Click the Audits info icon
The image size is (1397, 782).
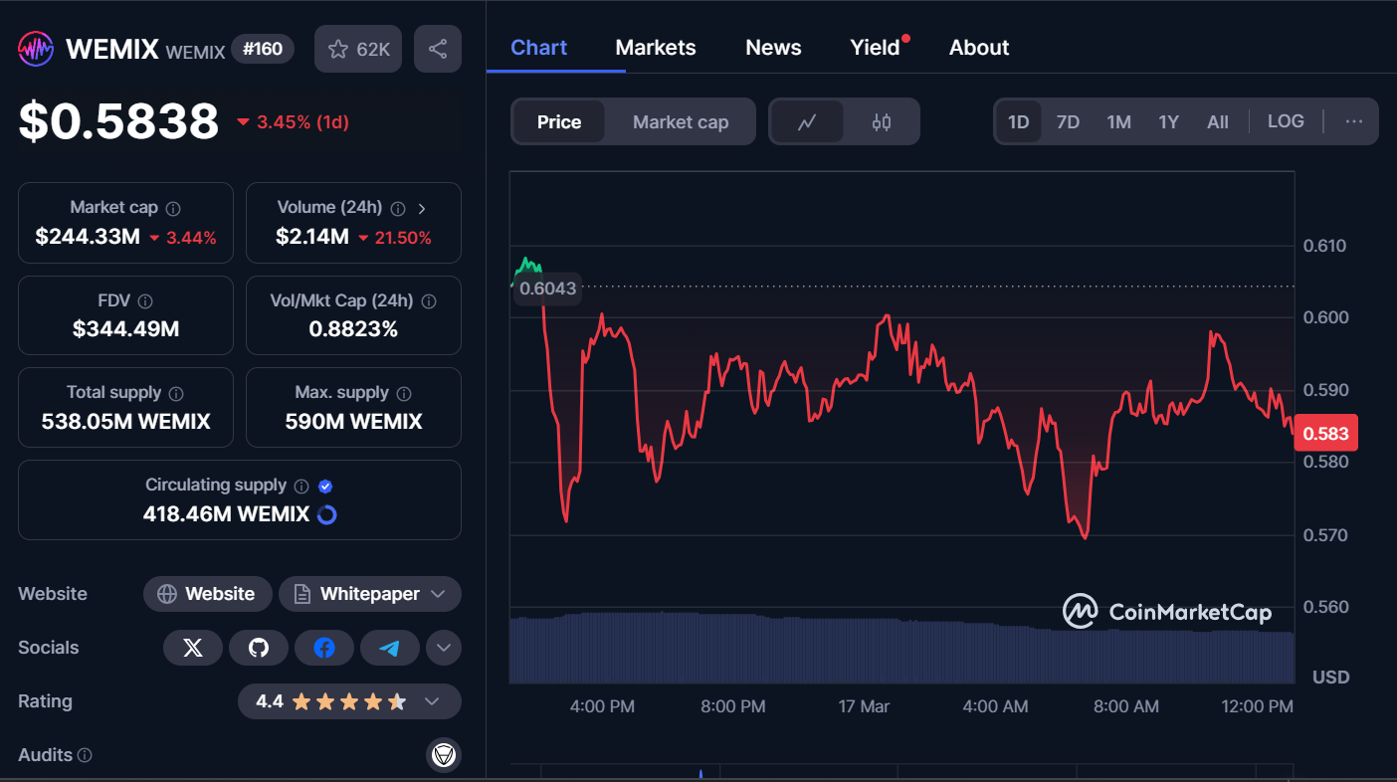click(85, 755)
